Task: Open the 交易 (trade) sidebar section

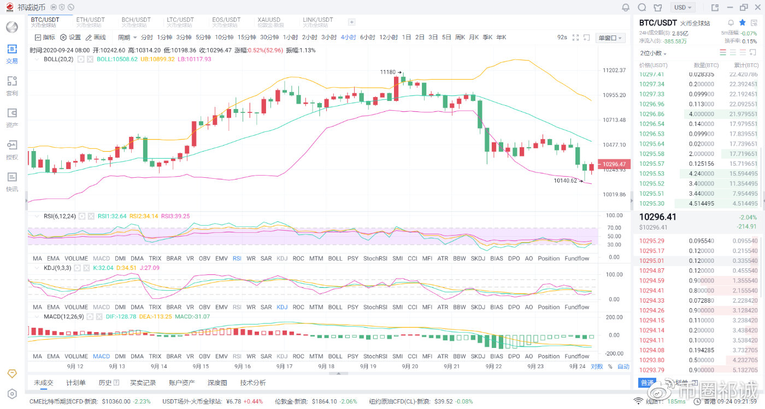Action: pos(12,53)
